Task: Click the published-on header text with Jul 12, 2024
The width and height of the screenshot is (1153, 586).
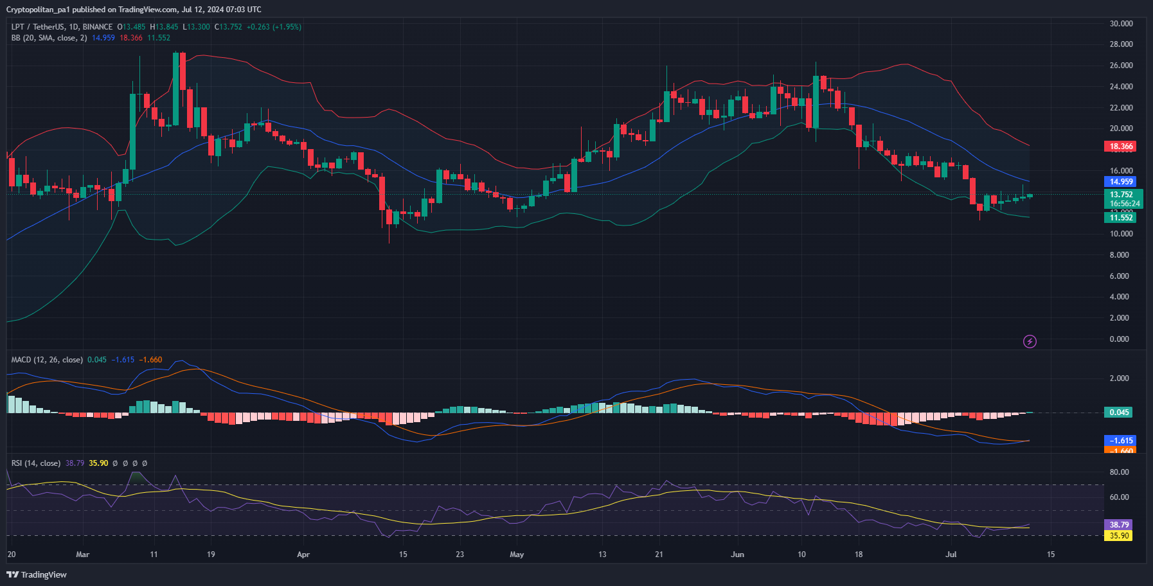Action: click(134, 9)
